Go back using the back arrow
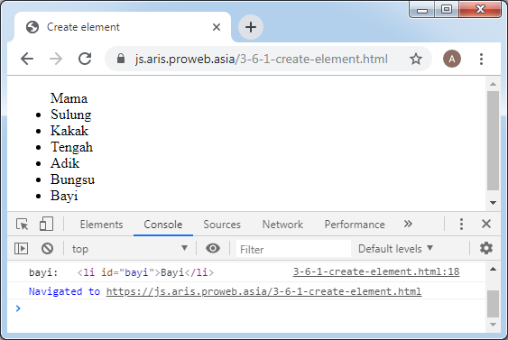The height and width of the screenshot is (340, 508). click(x=27, y=59)
